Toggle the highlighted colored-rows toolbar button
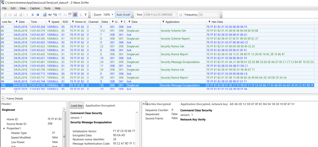The height and width of the screenshot is (147, 318). tap(75, 15)
